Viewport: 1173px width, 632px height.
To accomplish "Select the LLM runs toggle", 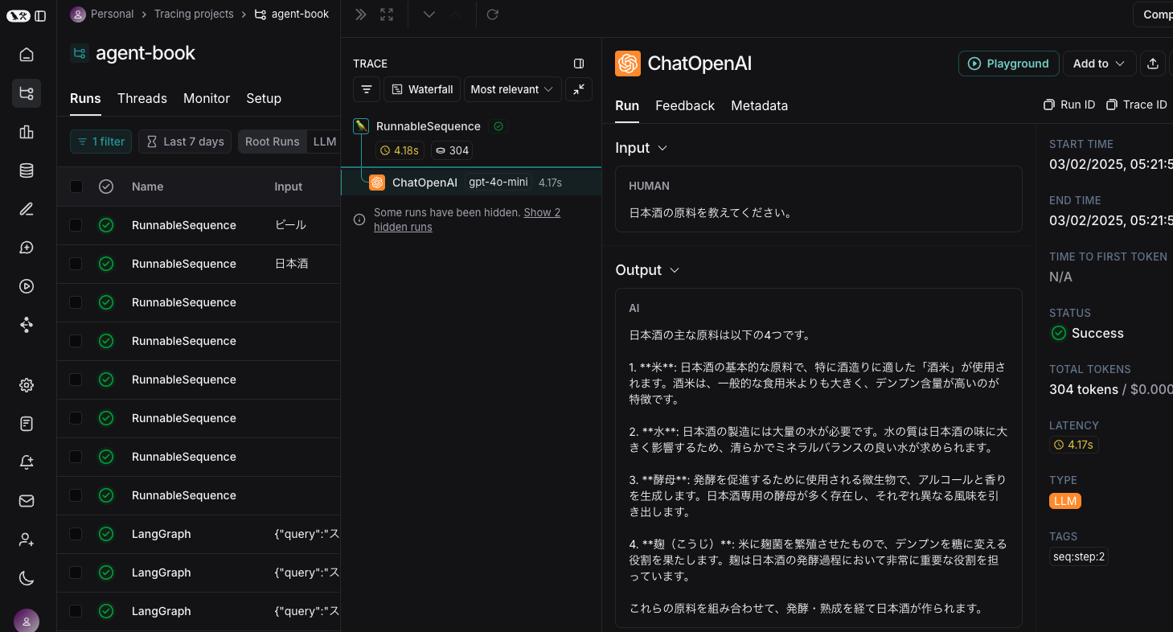I will pyautogui.click(x=325, y=142).
